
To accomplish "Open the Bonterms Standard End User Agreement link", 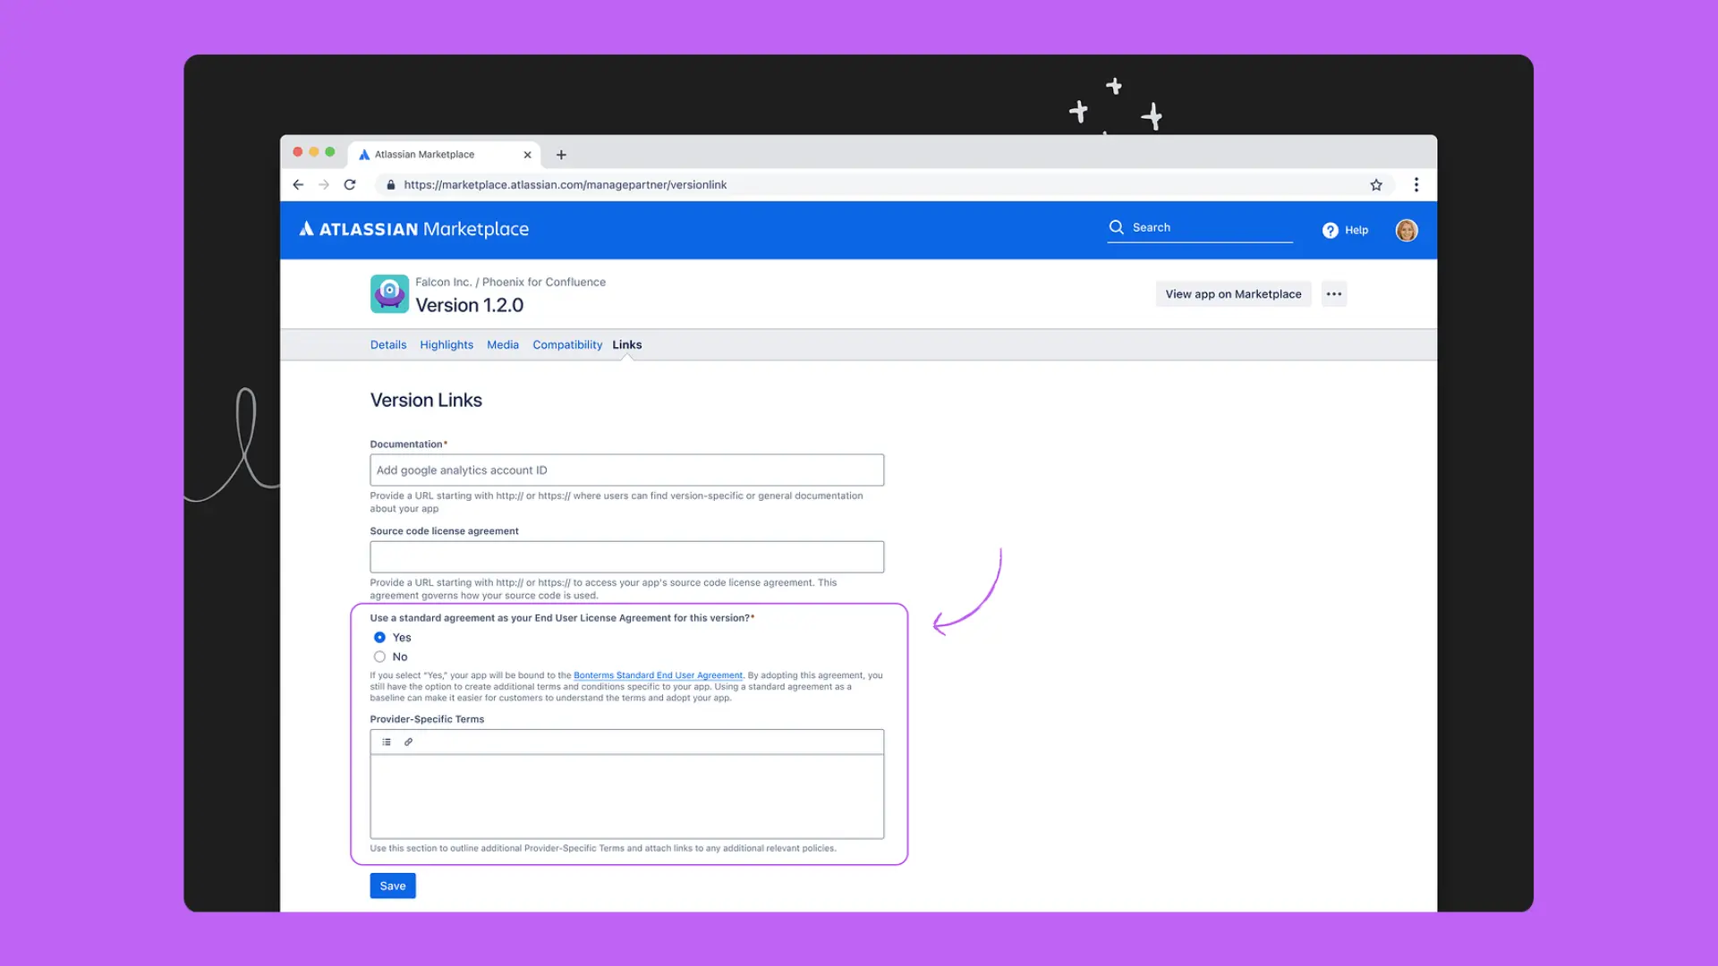I will pyautogui.click(x=658, y=675).
